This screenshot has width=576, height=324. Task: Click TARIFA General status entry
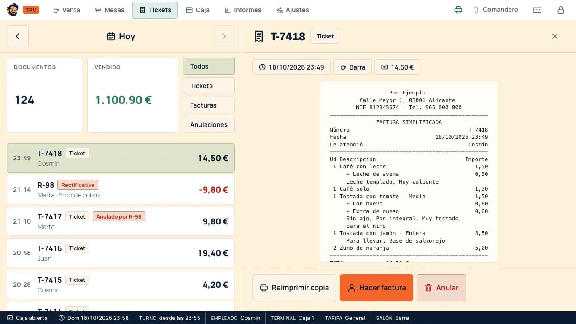(x=345, y=318)
